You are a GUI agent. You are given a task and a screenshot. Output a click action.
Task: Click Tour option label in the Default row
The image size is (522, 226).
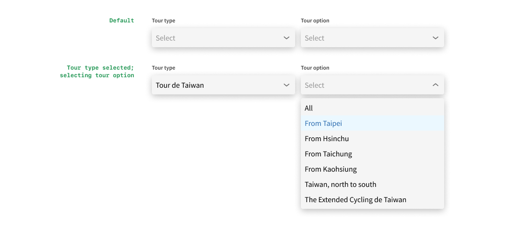(315, 21)
